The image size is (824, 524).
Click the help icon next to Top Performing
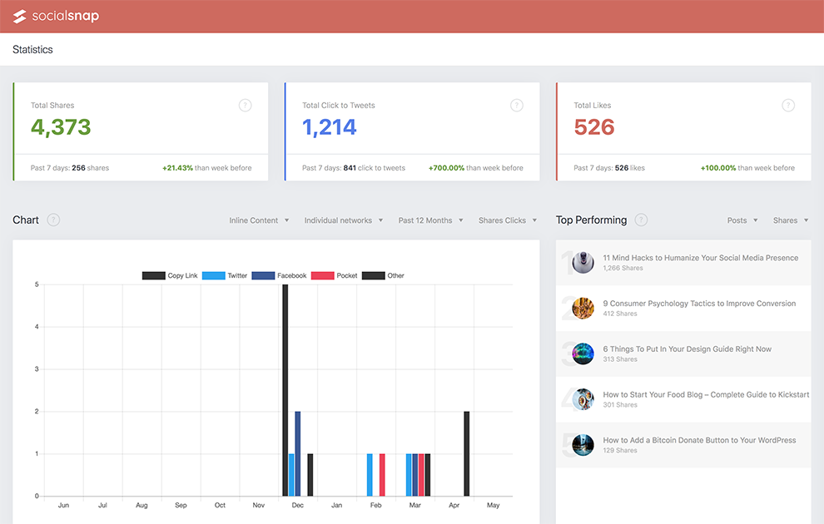point(641,220)
